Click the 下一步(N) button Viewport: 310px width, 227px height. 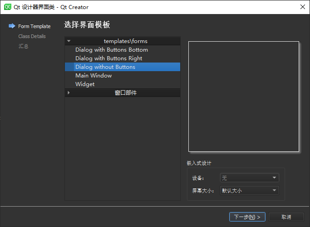coord(247,217)
